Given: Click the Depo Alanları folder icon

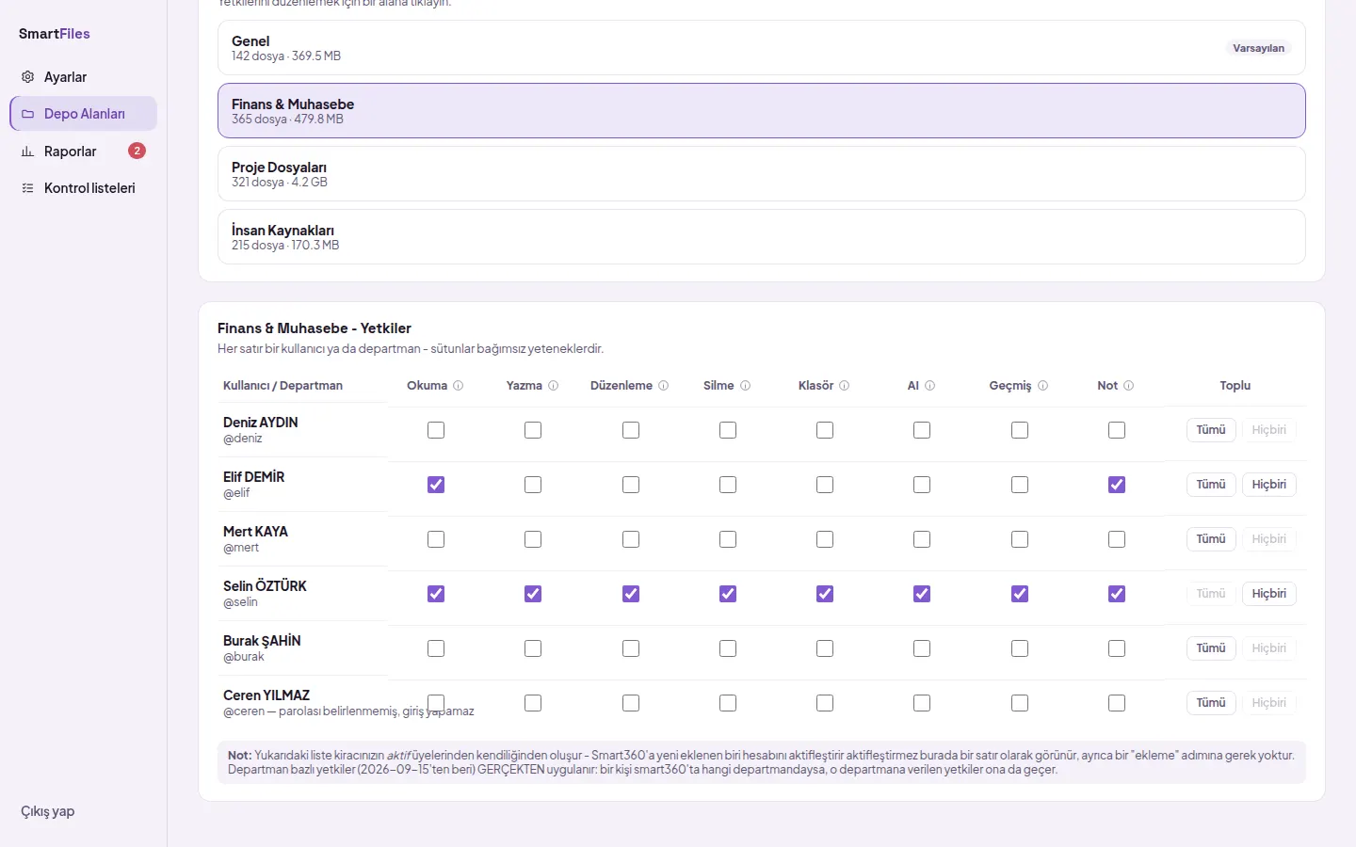Looking at the screenshot, I should [27, 114].
